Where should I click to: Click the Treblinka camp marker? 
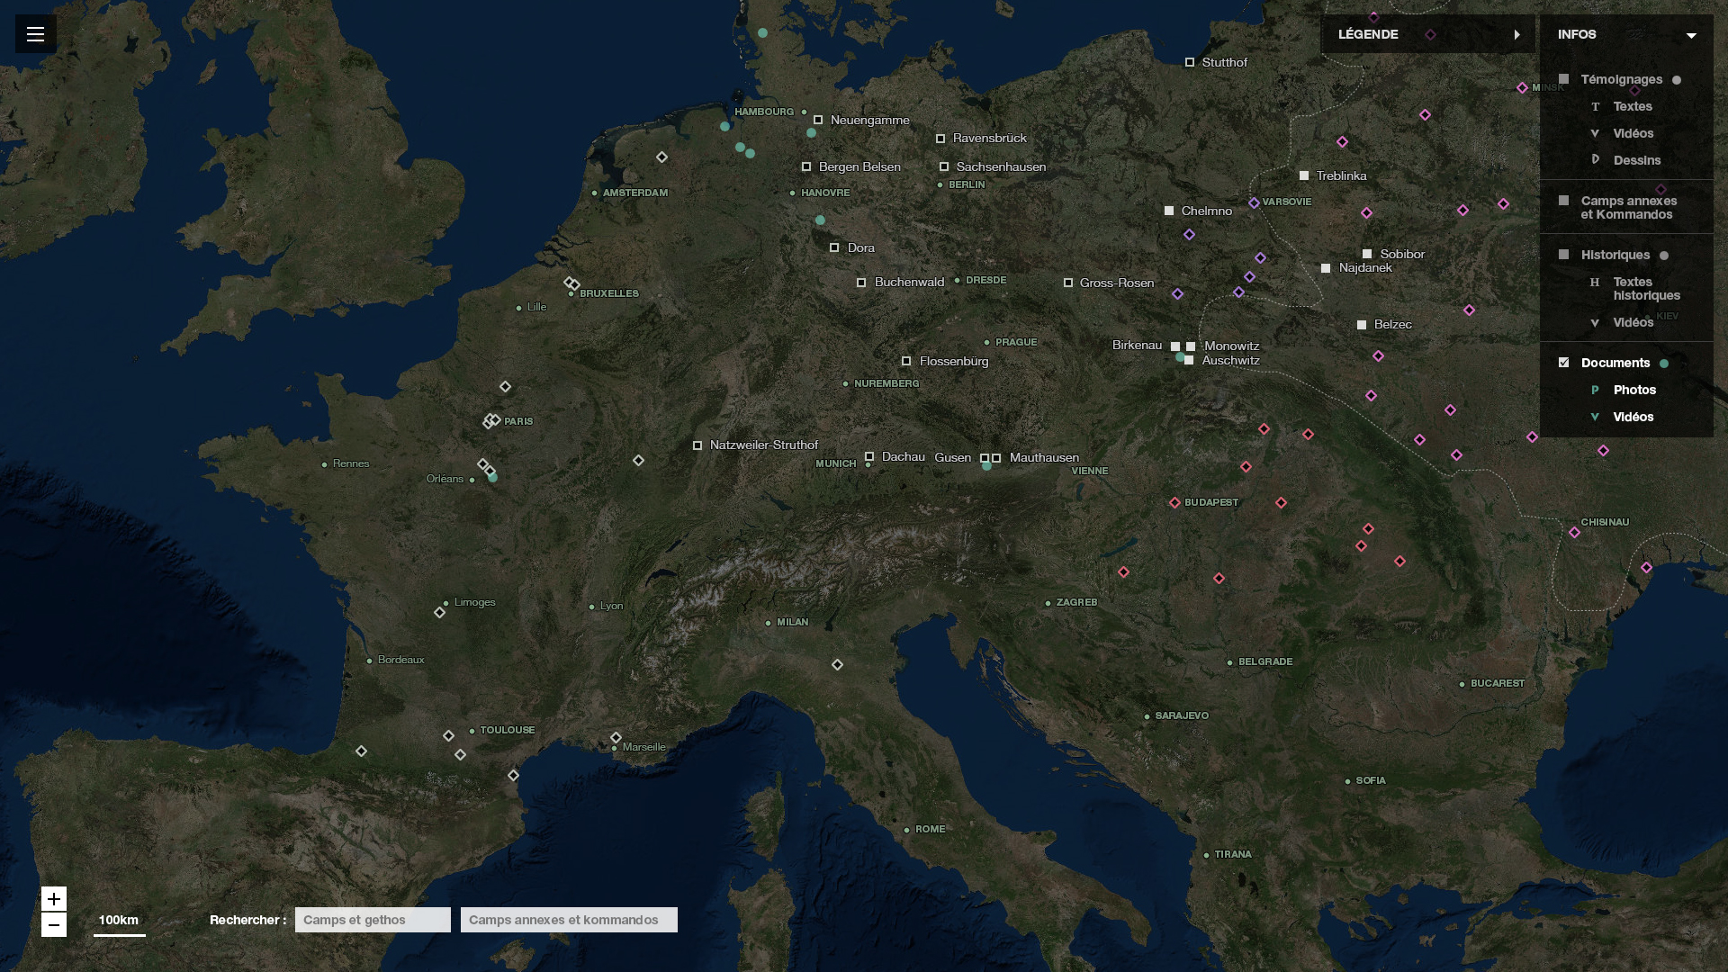point(1304,175)
